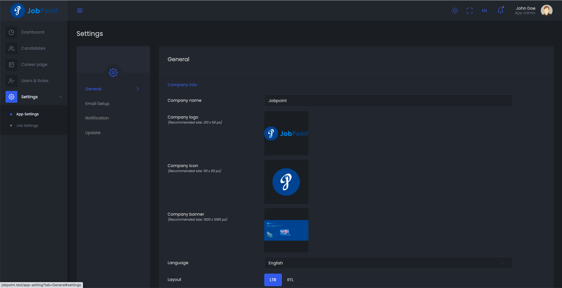Open Candidates from the sidebar icon
Screen dimensions: 562x288
pos(11,49)
